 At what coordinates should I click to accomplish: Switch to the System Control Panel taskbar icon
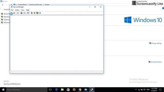pos(86,90)
